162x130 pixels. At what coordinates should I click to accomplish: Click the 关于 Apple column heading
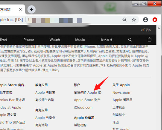coord(121,85)
